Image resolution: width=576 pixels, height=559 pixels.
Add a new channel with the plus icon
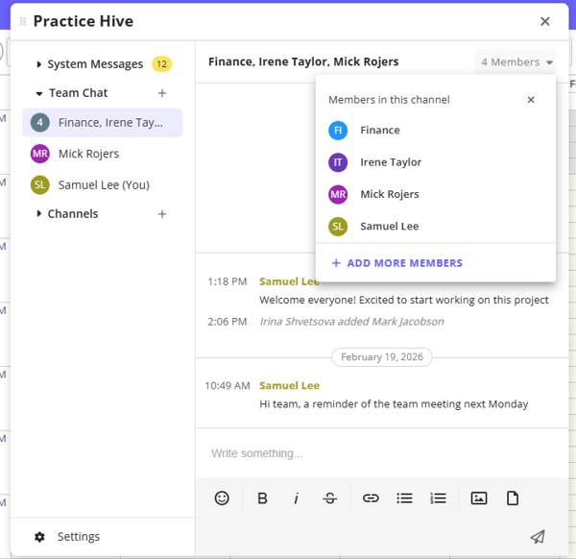(x=162, y=214)
